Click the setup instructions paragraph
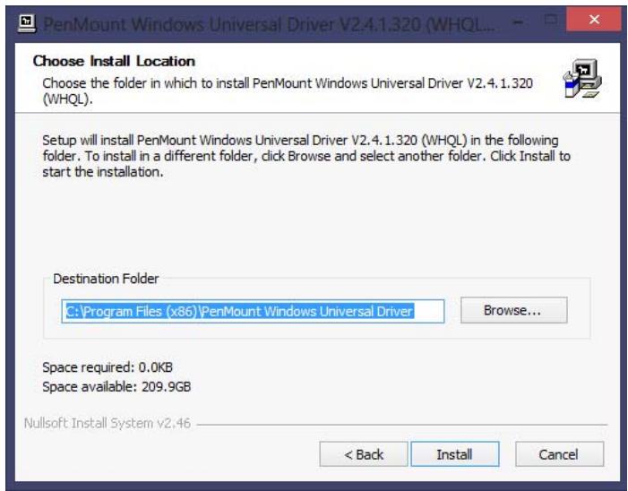628x491 pixels. 306,156
